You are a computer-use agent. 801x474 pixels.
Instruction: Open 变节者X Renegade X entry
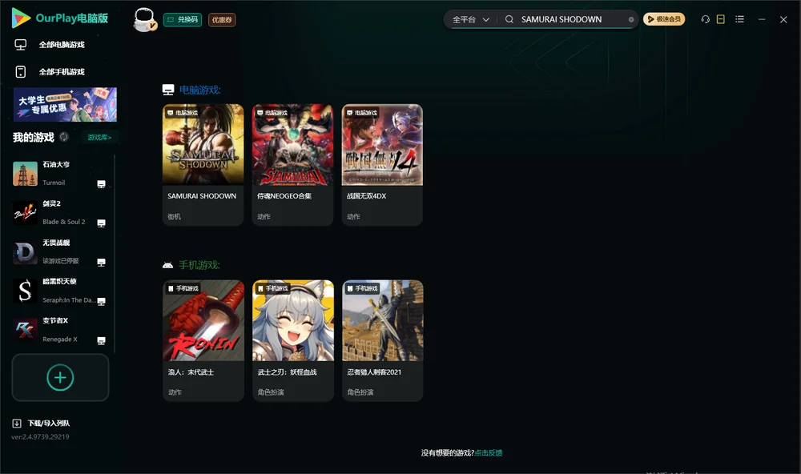[x=59, y=330]
